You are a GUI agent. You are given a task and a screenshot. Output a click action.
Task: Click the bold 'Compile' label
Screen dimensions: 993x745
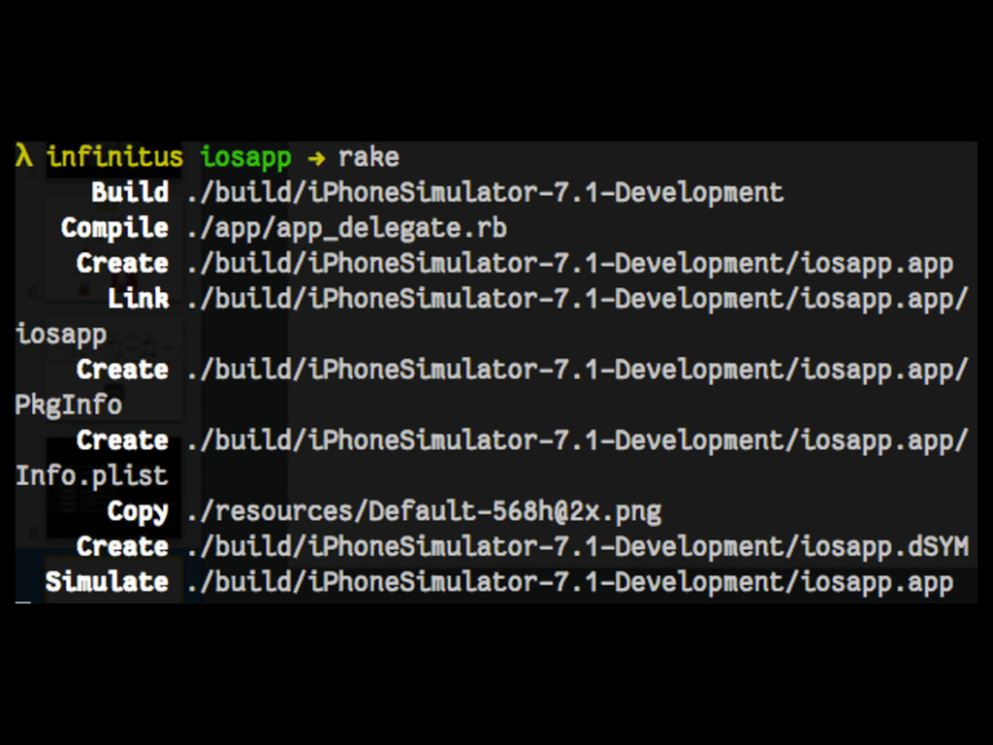click(x=114, y=228)
